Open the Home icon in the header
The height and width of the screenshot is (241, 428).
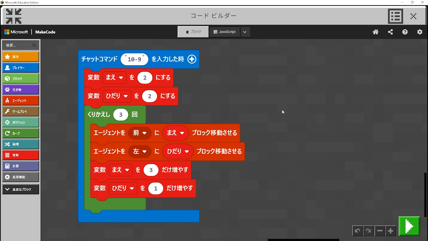pyautogui.click(x=376, y=32)
